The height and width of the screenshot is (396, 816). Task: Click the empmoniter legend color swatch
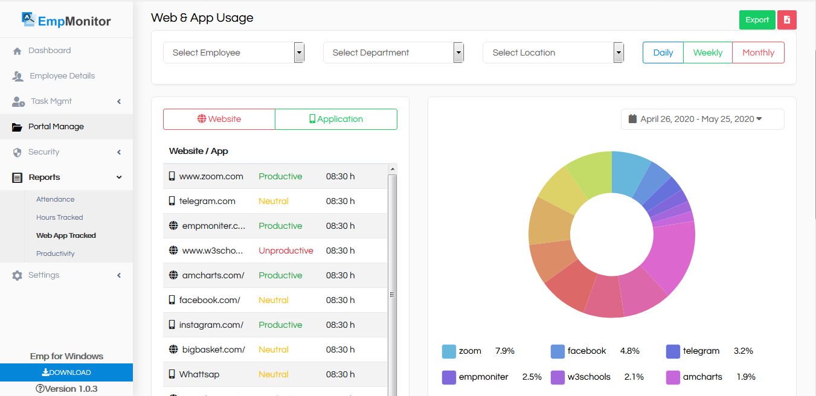point(449,377)
